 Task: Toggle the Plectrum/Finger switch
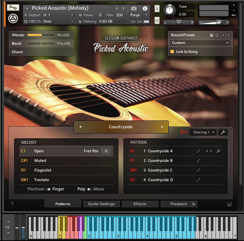click(48, 189)
